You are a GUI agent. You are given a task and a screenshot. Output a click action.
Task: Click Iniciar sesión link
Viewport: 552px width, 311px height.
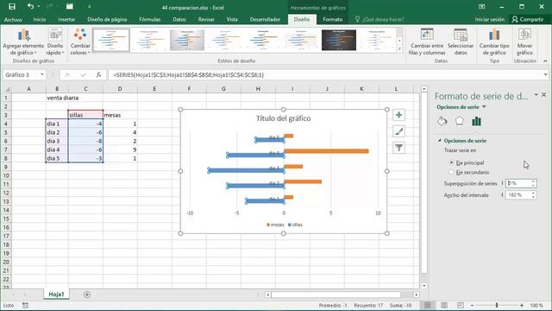[x=490, y=19]
